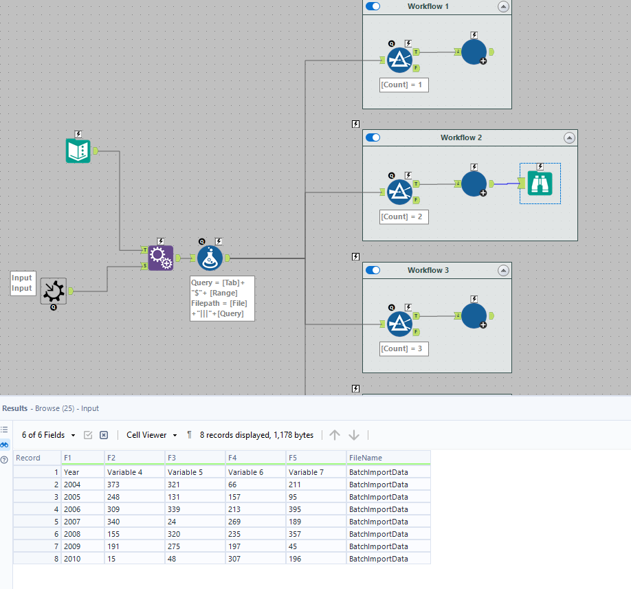Disable the Workflow 2 container toggle
Screen dimensions: 631x589
point(373,137)
